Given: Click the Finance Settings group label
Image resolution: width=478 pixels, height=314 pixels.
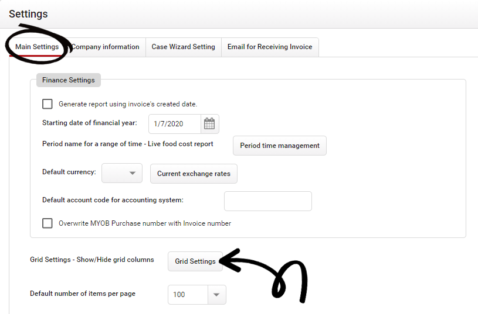Looking at the screenshot, I should [68, 80].
